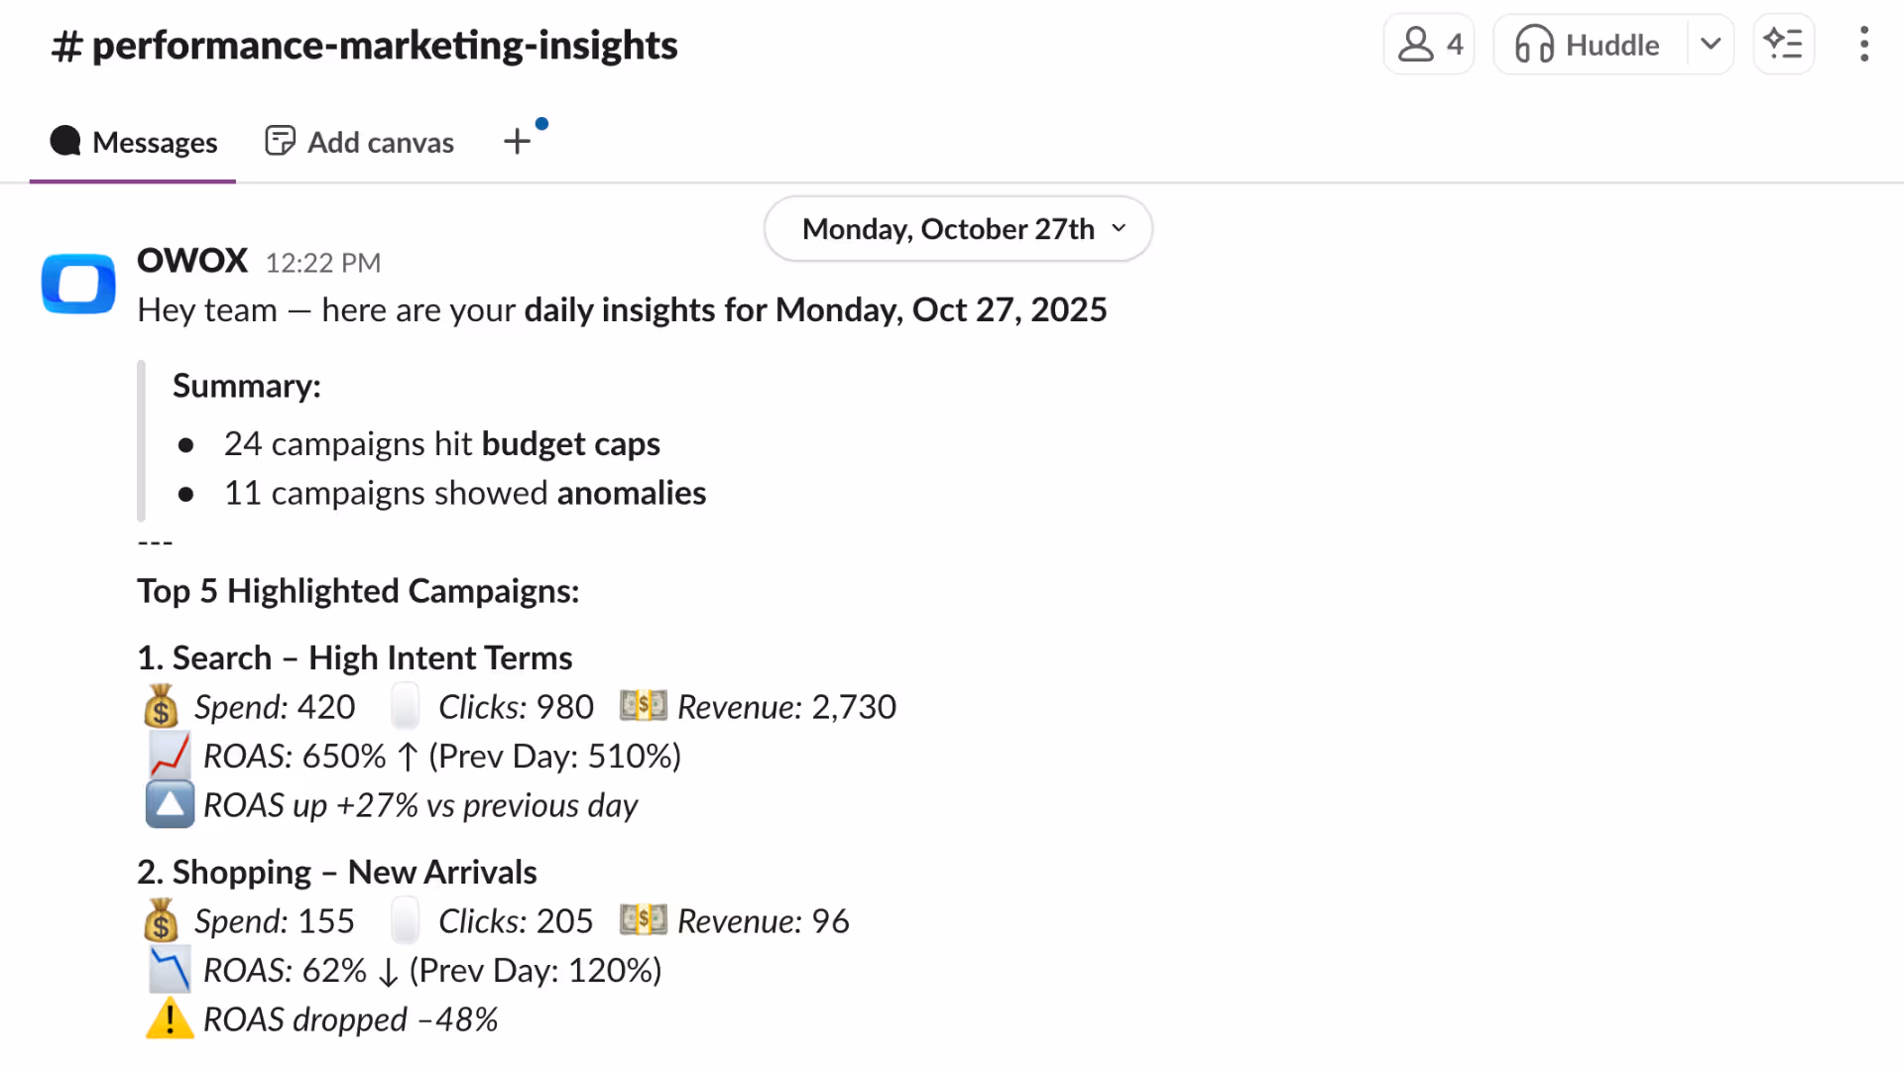Click the 12:22 PM timestamp
This screenshot has height=1071, width=1904.
point(323,262)
